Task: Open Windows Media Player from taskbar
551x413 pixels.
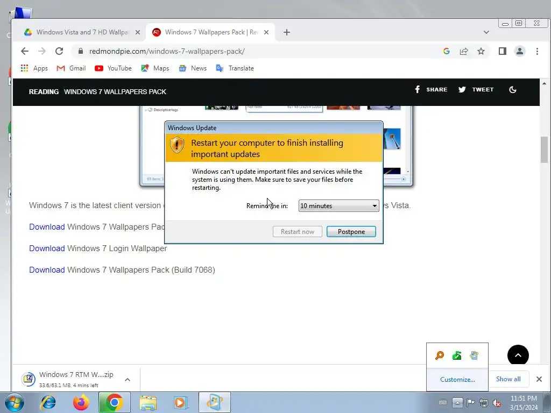Action: pyautogui.click(x=181, y=402)
